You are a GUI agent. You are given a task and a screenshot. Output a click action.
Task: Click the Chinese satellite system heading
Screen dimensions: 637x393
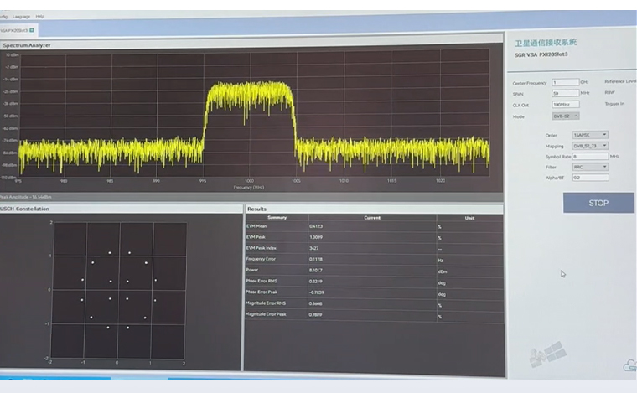(x=546, y=43)
